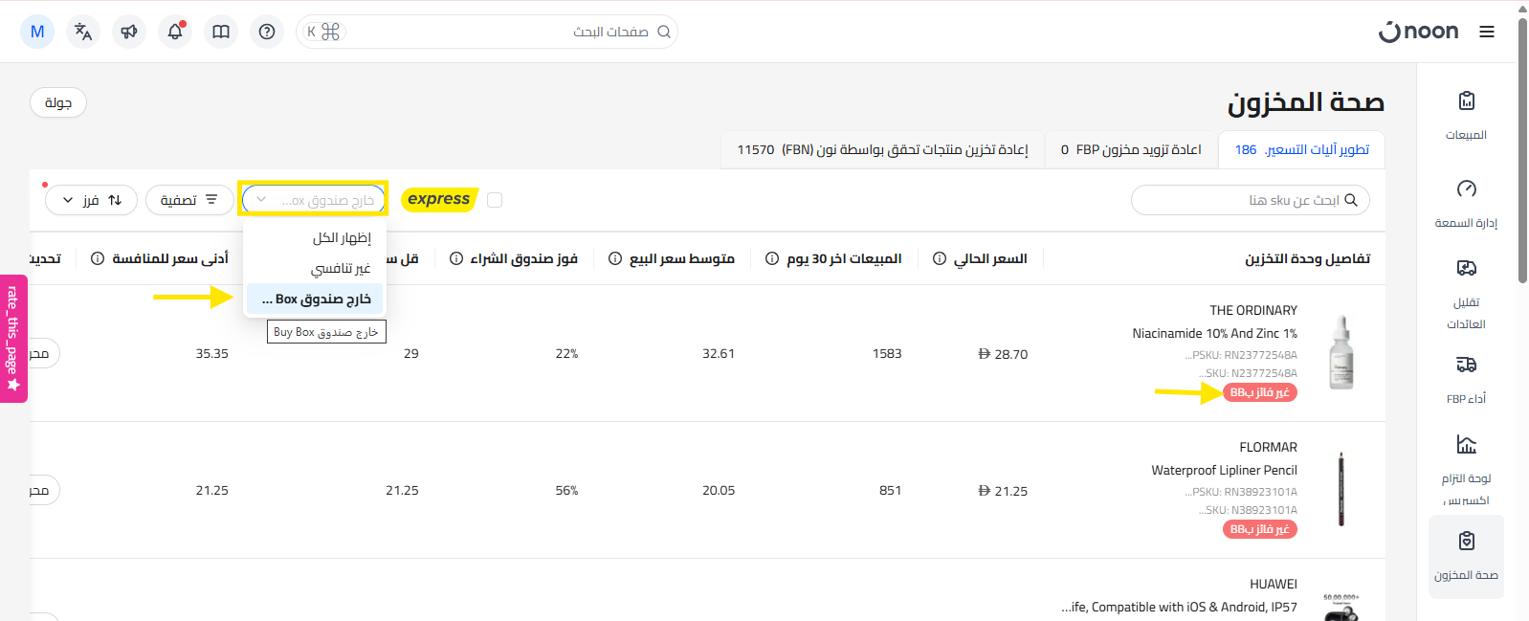Switch to تطوير آليات التسعير tab
Image resolution: width=1529 pixels, height=621 pixels.
point(1301,149)
